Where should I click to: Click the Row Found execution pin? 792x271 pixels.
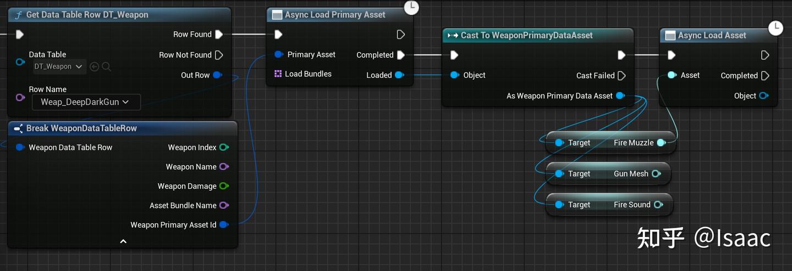click(x=219, y=34)
